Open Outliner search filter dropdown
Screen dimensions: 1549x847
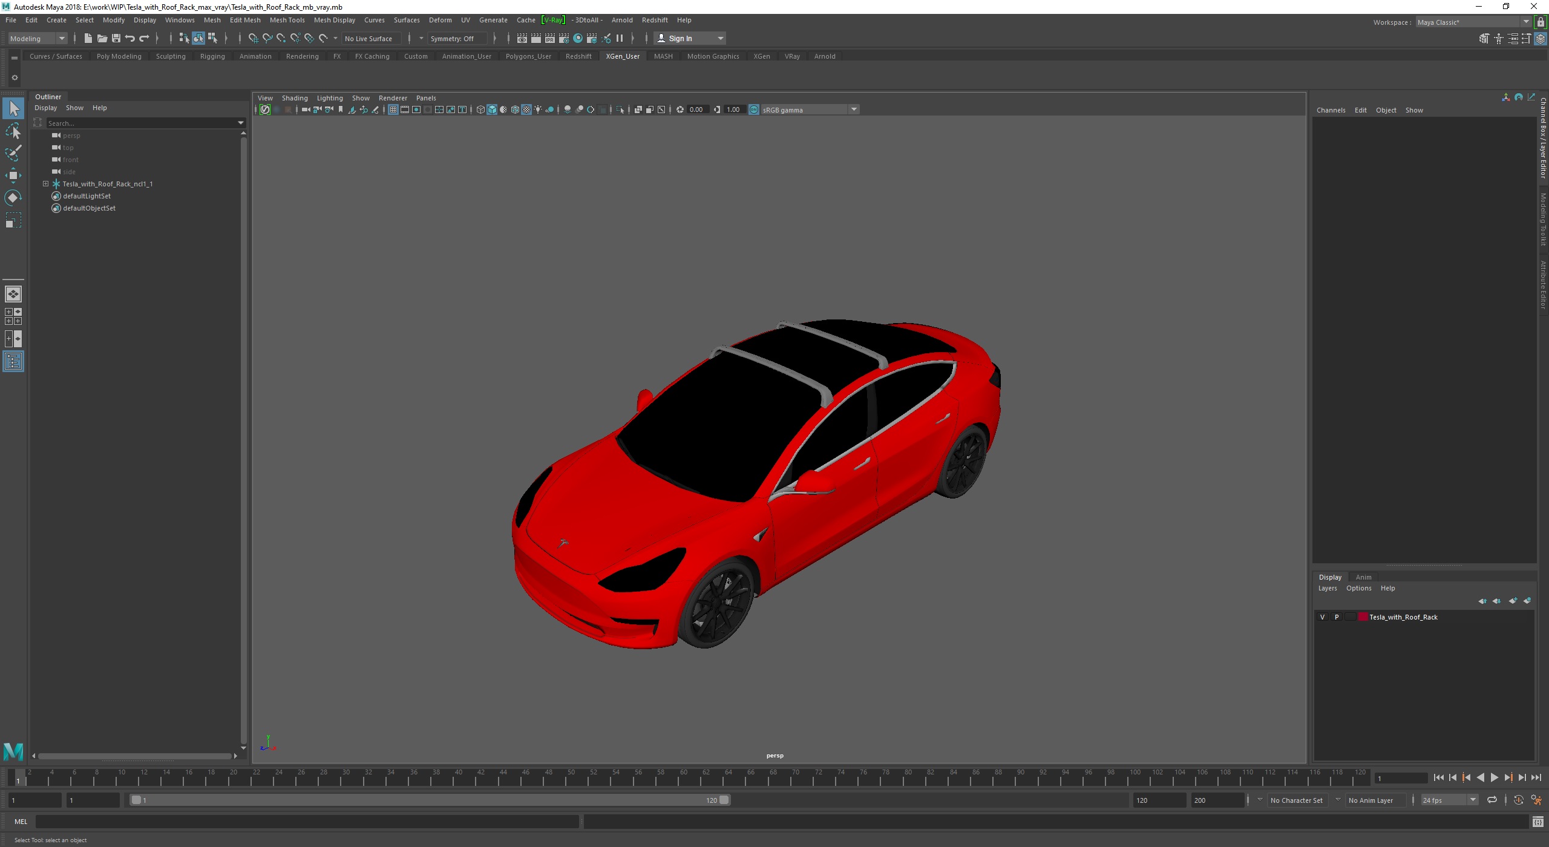pyautogui.click(x=240, y=123)
